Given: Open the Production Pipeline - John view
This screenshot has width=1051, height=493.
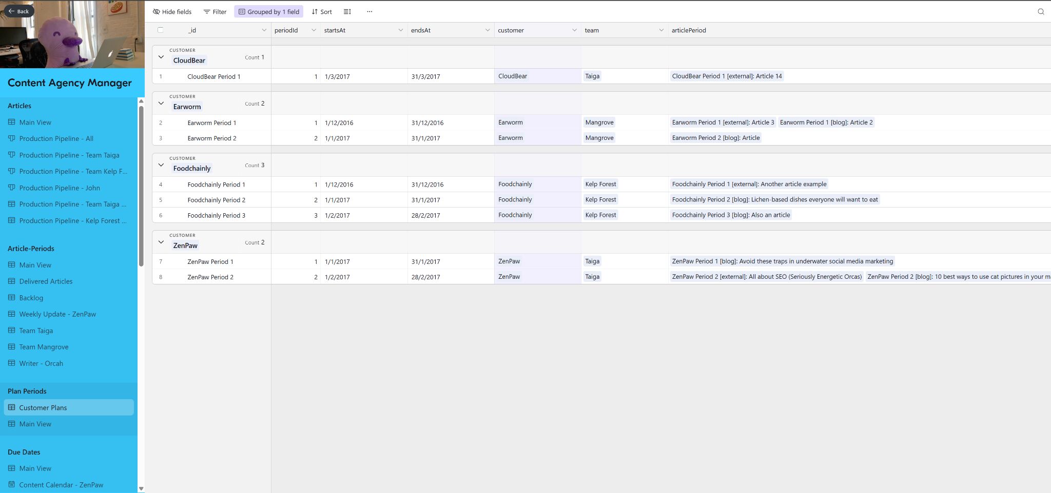Looking at the screenshot, I should coord(60,188).
